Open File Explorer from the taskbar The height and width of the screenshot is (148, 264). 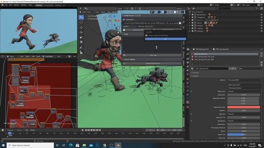pos(84,145)
